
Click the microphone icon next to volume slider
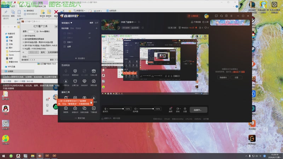click(x=105, y=109)
